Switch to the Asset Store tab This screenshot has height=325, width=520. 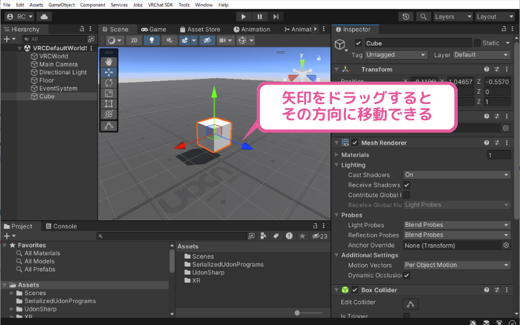[x=200, y=29]
